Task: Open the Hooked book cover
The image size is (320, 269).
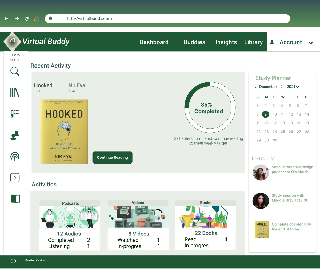Action: [64, 132]
